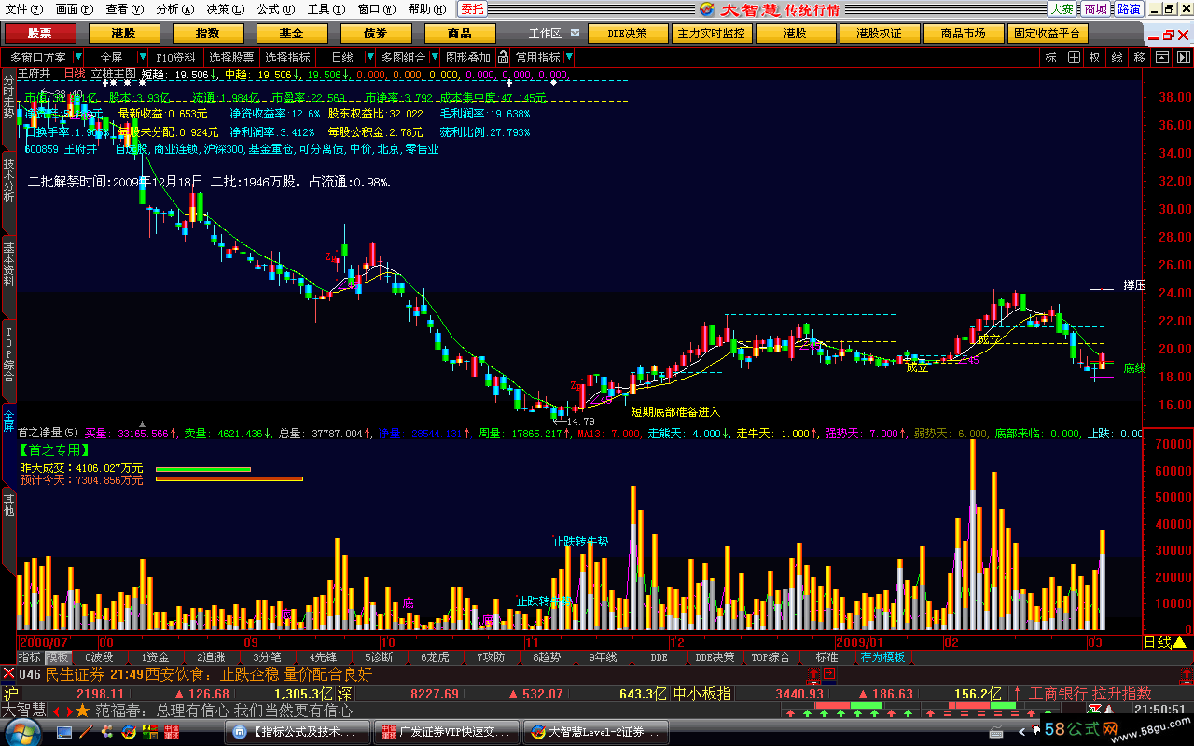Click the 选择股票 toolbar button
This screenshot has width=1194, height=746.
231,57
